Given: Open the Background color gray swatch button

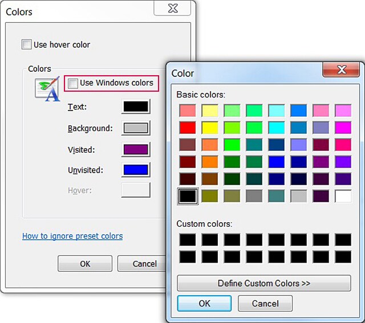Looking at the screenshot, I should [136, 128].
